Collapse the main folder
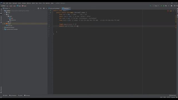Image resolution: width=178 pixels, height=100 pixels. click(7, 16)
